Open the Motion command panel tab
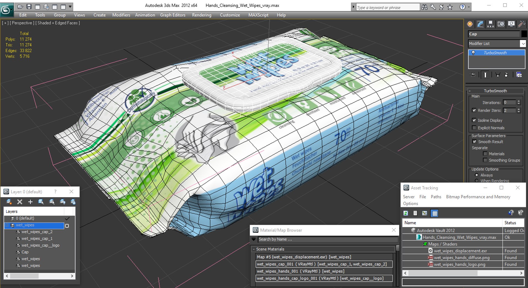Screen dimensions: 528x288 [x=501, y=24]
